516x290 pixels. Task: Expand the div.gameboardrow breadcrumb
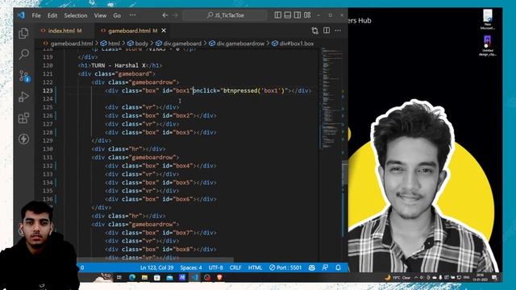(236, 43)
